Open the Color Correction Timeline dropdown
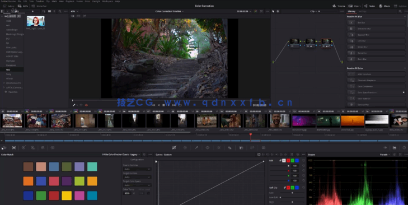Image resolution: width=408 pixels, height=205 pixels. (x=170, y=11)
